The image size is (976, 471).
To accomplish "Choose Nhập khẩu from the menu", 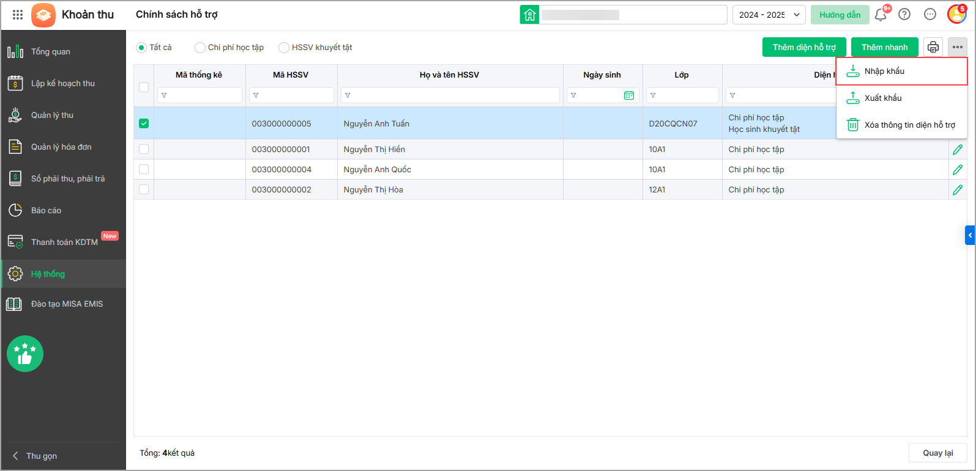I will click(884, 71).
